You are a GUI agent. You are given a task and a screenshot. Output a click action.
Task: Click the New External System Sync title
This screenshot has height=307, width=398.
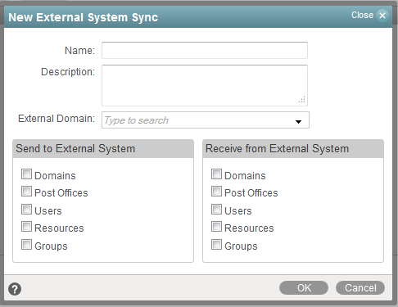point(84,17)
